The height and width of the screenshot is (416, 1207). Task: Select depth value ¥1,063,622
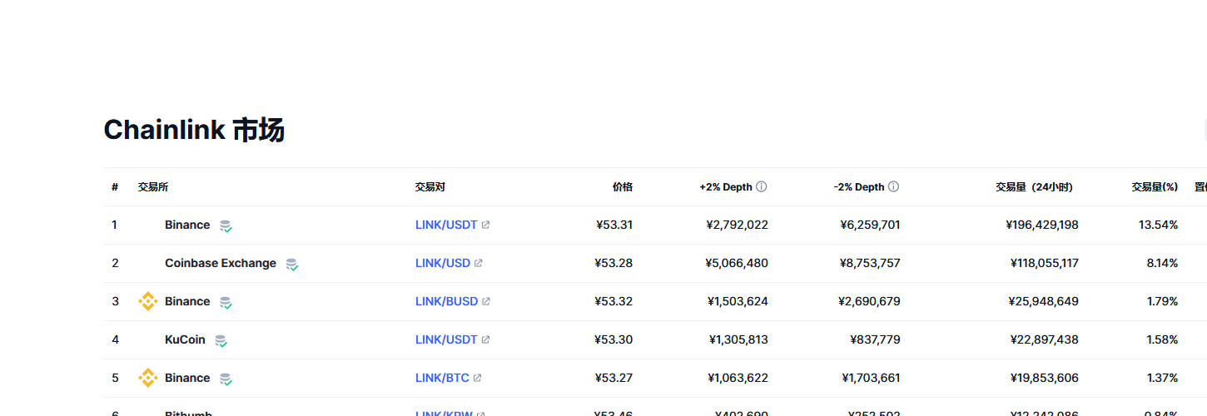click(738, 378)
